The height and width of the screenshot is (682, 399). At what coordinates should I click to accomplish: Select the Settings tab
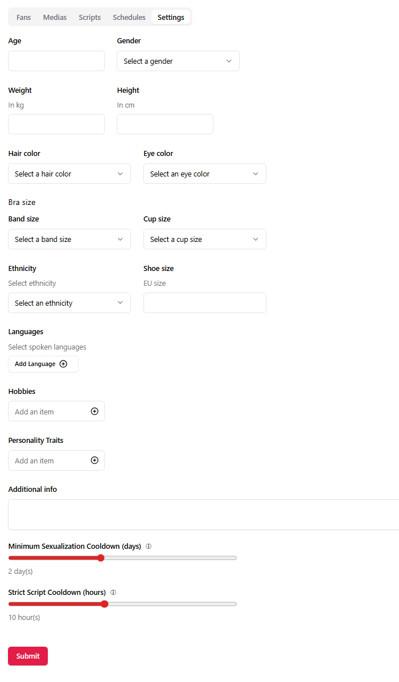[171, 18]
